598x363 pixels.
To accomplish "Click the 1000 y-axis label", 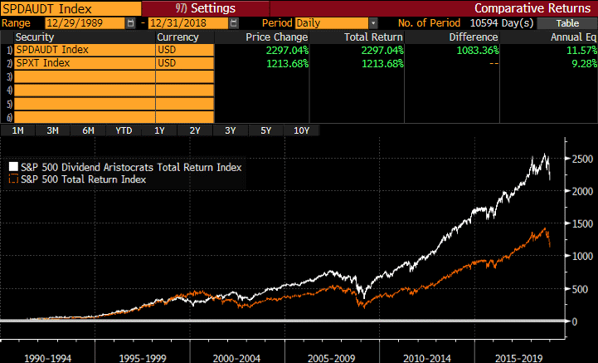I will click(583, 257).
